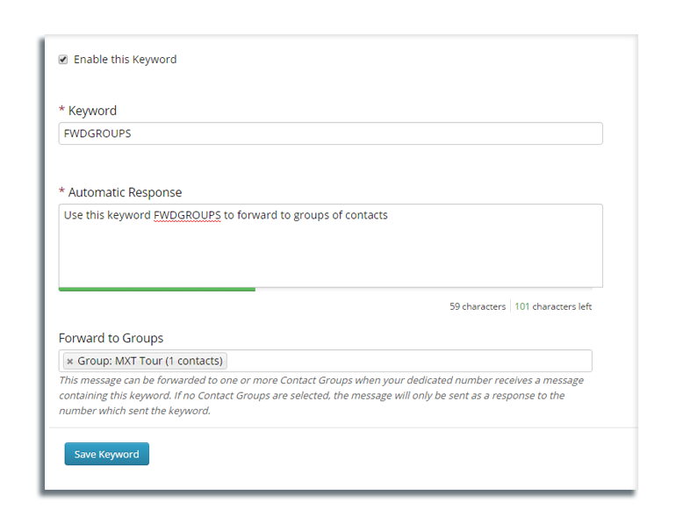Click the "59 characters" counter
683x524 pixels.
click(x=478, y=307)
